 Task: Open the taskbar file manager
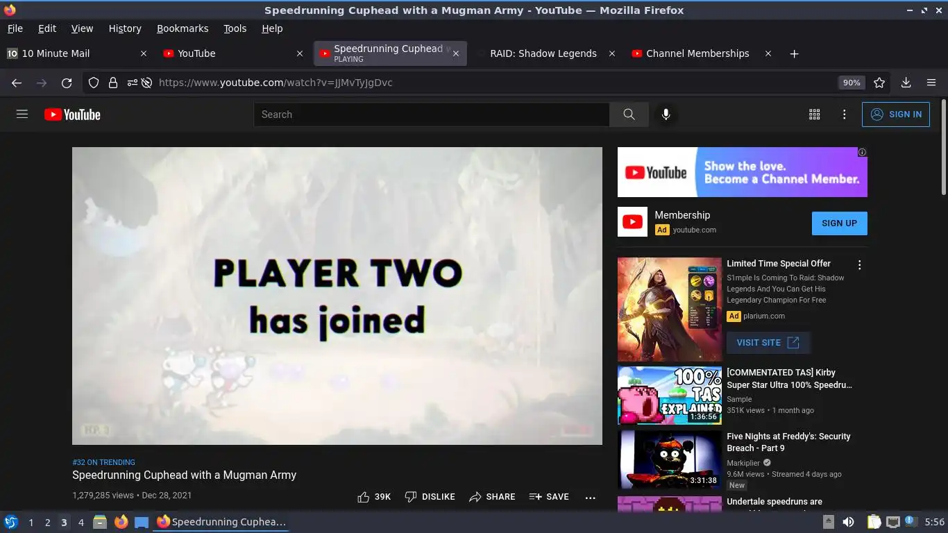click(x=99, y=522)
